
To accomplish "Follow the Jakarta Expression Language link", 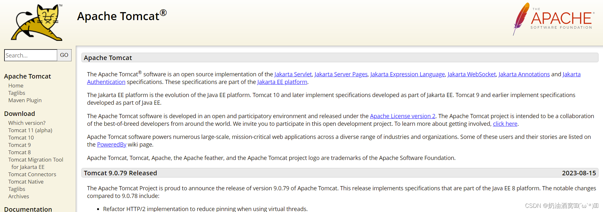I will click(408, 74).
